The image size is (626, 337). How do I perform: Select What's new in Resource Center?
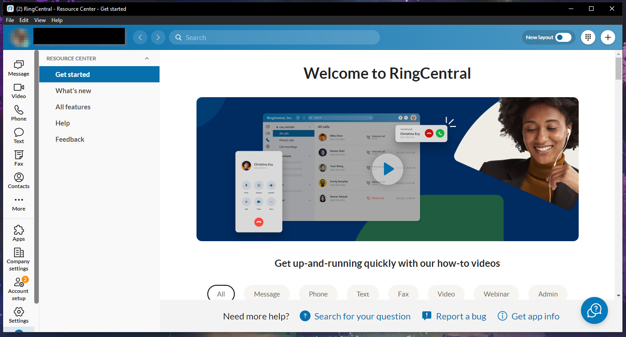(x=99, y=90)
